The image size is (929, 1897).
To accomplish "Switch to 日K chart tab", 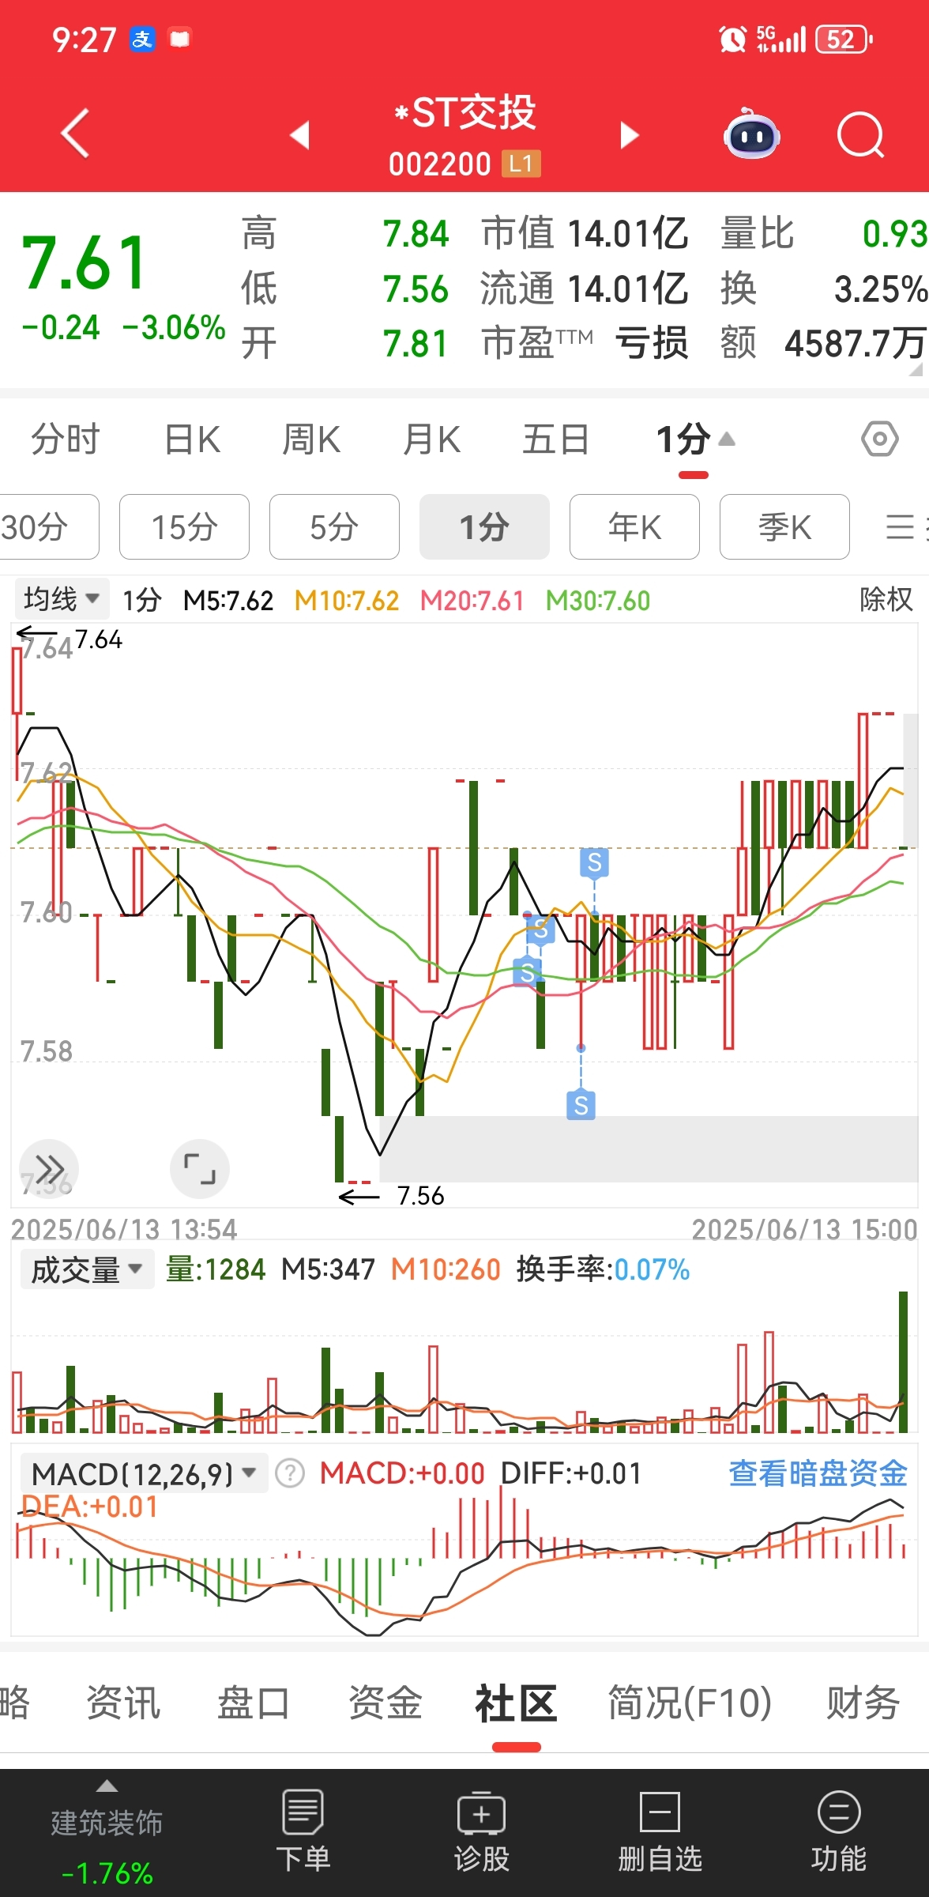I will 192,439.
